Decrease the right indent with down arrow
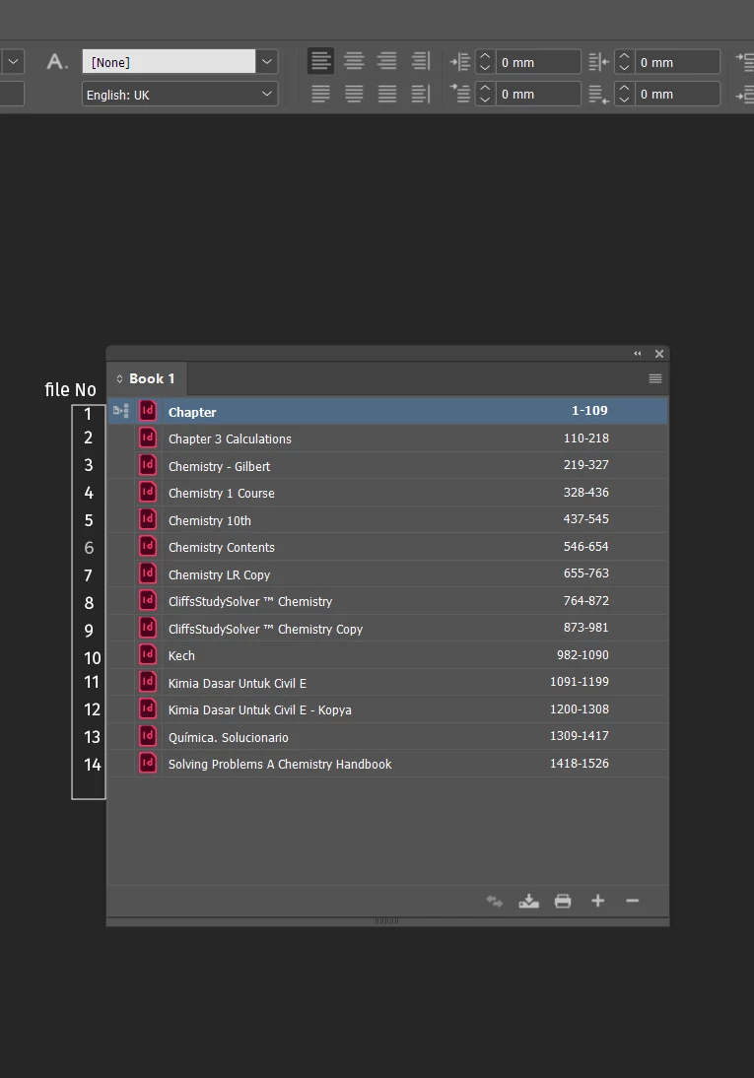Screen dimensions: 754x1078 (624, 68)
